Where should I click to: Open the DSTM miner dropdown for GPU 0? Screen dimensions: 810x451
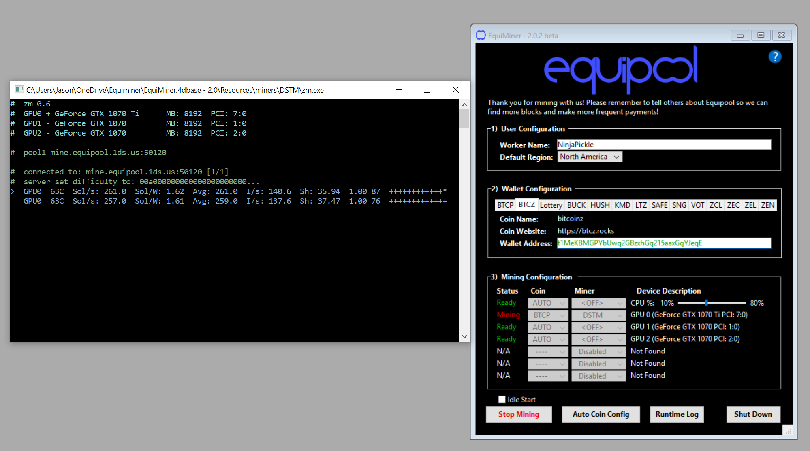click(598, 315)
